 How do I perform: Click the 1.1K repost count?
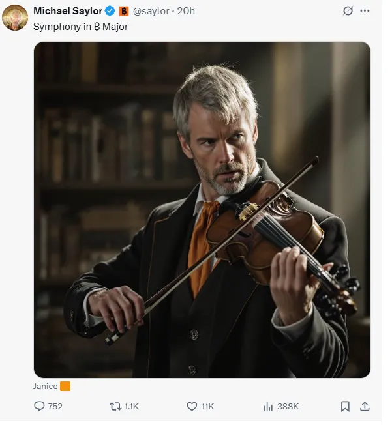pos(131,406)
